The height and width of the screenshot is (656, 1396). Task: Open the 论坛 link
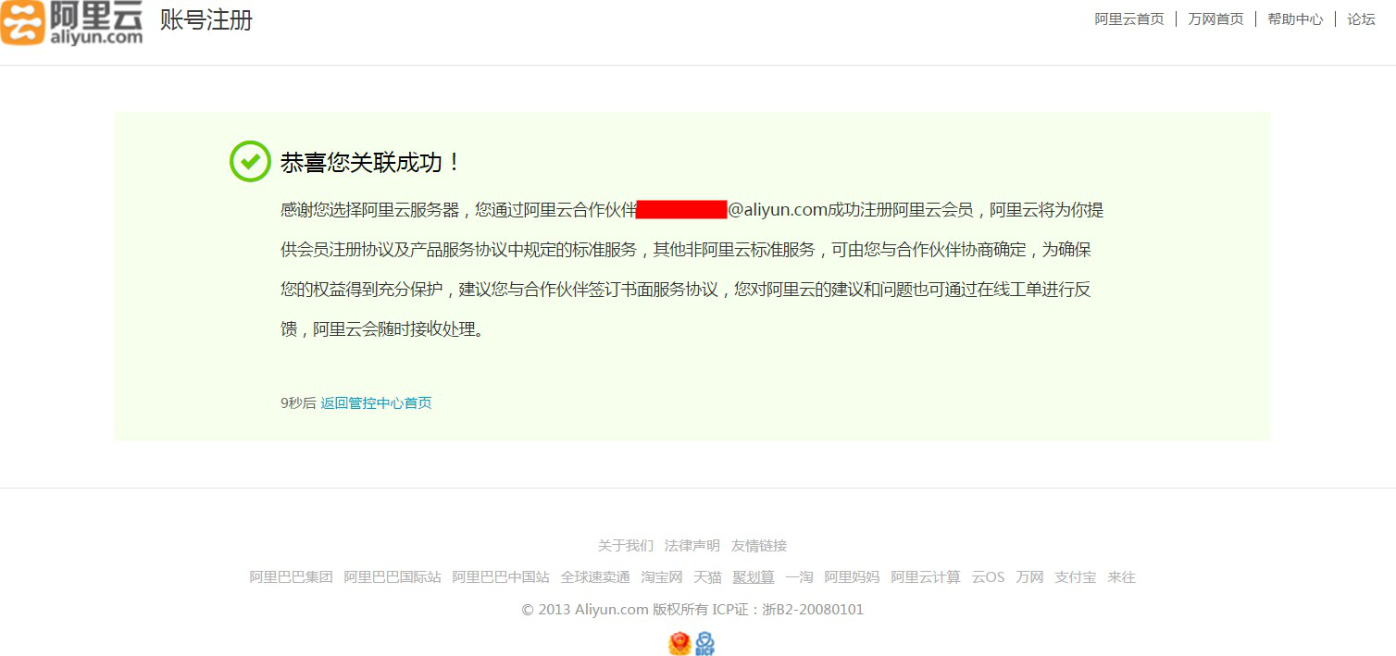1361,19
